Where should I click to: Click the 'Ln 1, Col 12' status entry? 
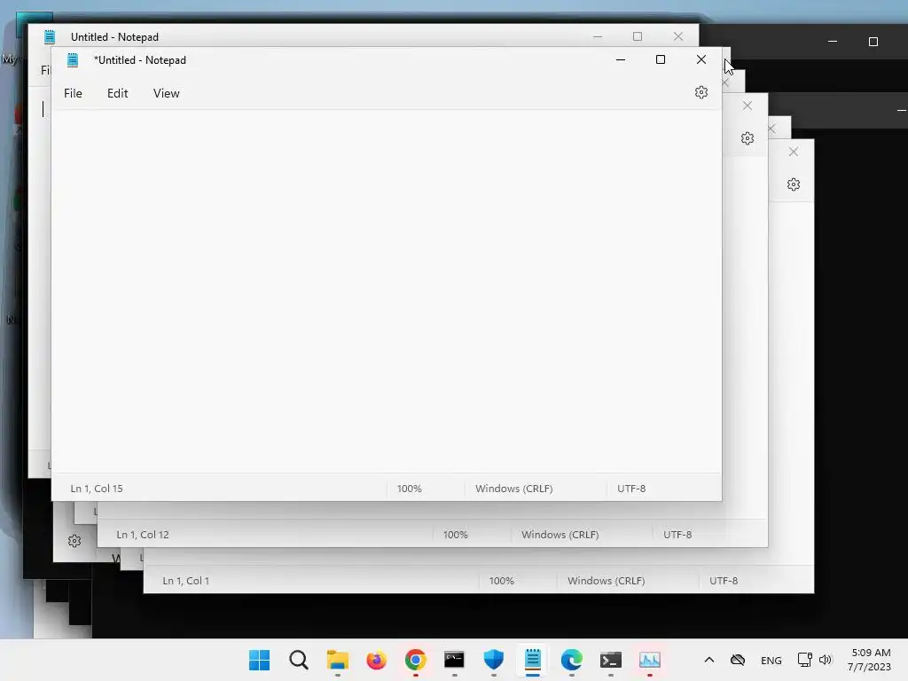click(x=143, y=535)
